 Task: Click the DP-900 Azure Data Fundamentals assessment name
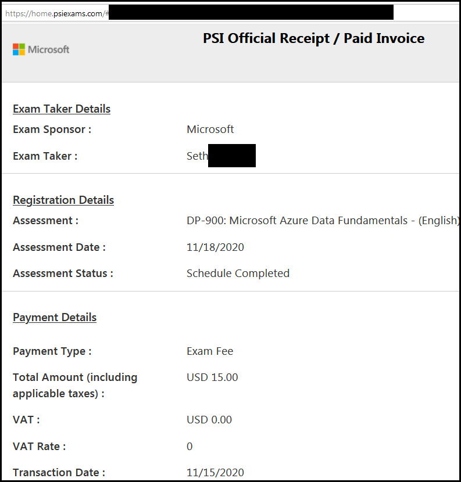click(323, 221)
